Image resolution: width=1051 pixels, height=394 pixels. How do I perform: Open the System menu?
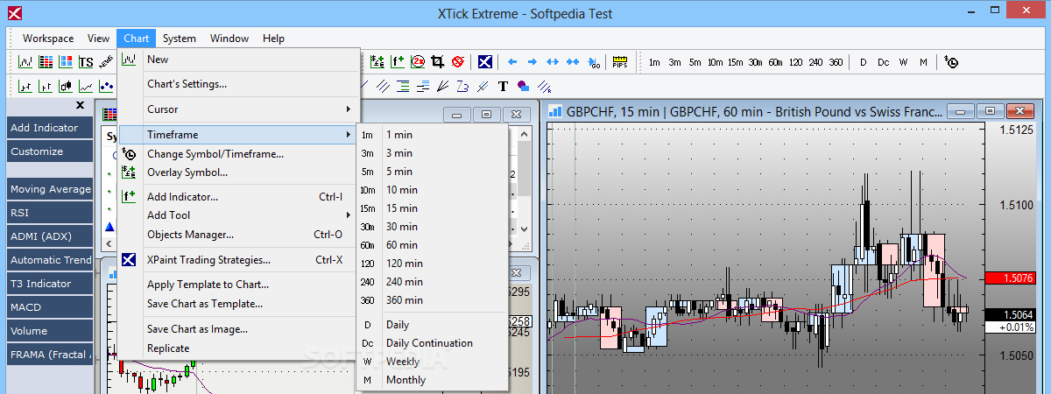(x=180, y=39)
